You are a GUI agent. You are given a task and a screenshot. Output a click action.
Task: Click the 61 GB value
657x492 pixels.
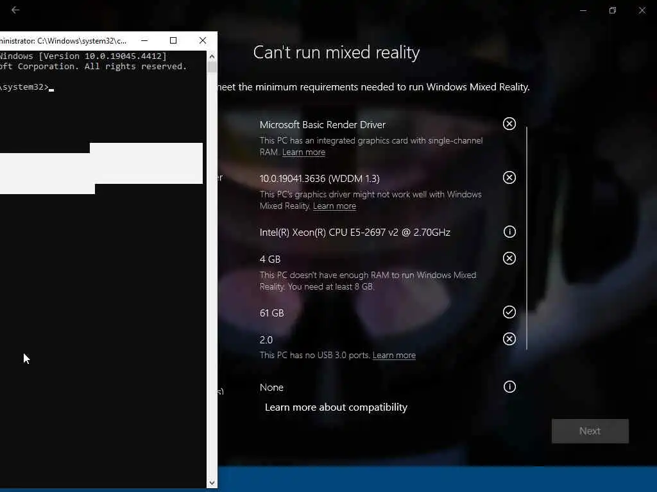tap(271, 313)
